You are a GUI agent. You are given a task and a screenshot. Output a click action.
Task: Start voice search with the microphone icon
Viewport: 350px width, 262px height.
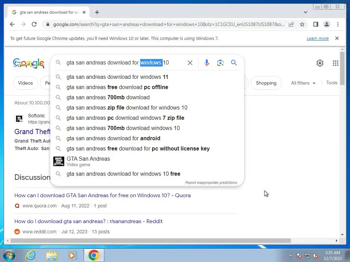tap(207, 63)
